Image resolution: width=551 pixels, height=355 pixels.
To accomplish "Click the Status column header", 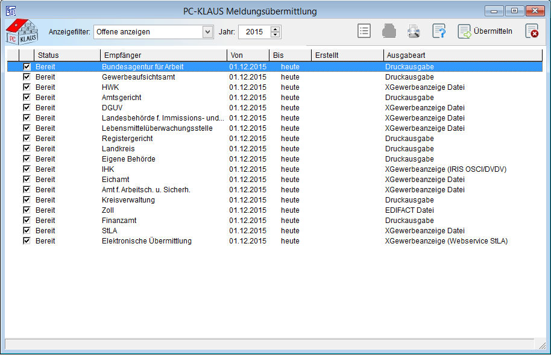I will tap(66, 55).
